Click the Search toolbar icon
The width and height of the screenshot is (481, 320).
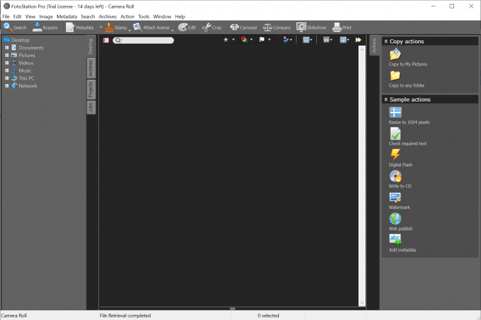(x=15, y=28)
